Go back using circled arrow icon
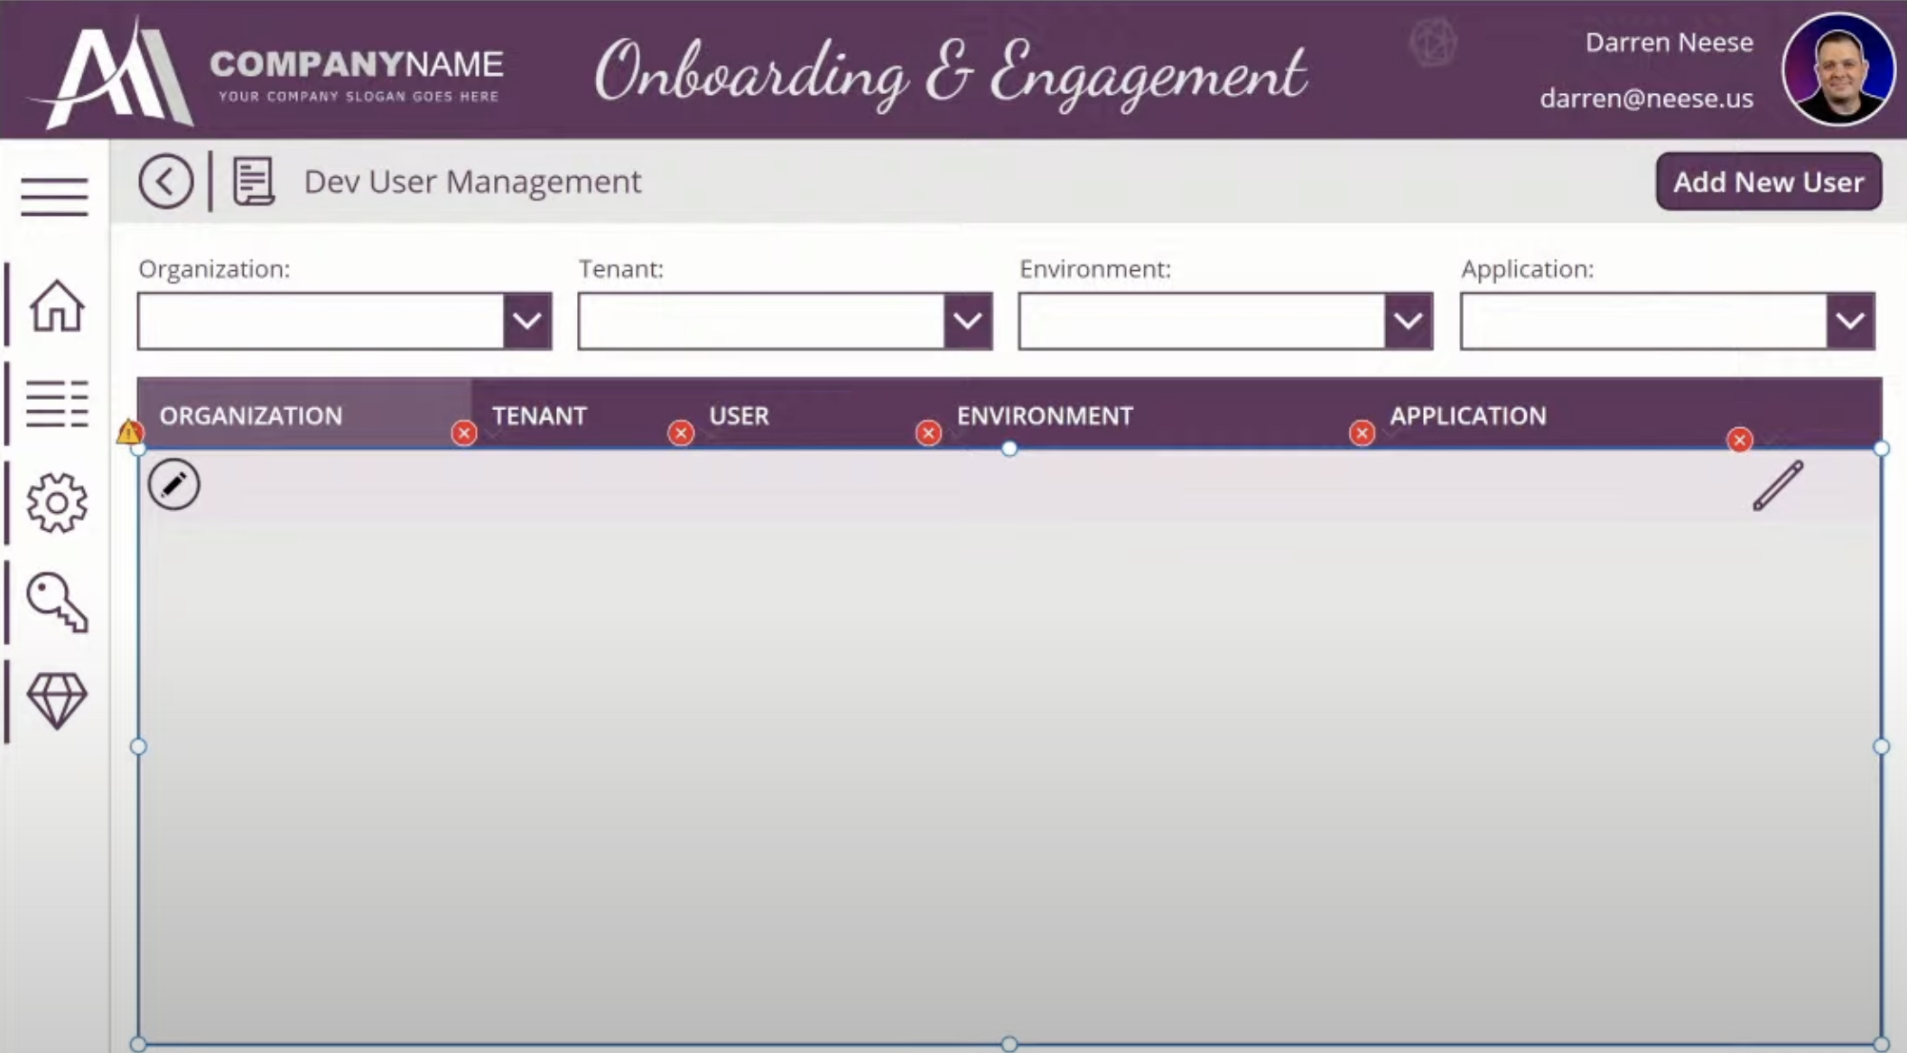The height and width of the screenshot is (1053, 1907). pyautogui.click(x=165, y=182)
